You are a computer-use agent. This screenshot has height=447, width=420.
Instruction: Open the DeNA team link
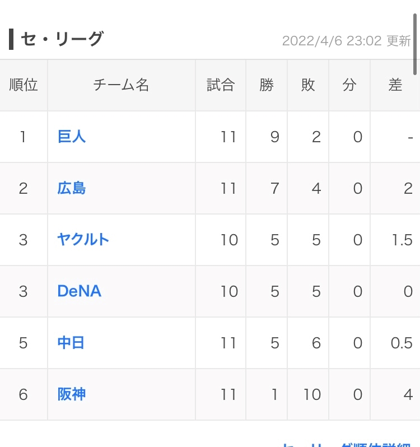pyautogui.click(x=80, y=291)
